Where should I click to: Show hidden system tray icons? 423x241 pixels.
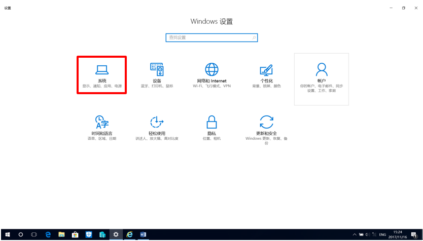pyautogui.click(x=355, y=234)
